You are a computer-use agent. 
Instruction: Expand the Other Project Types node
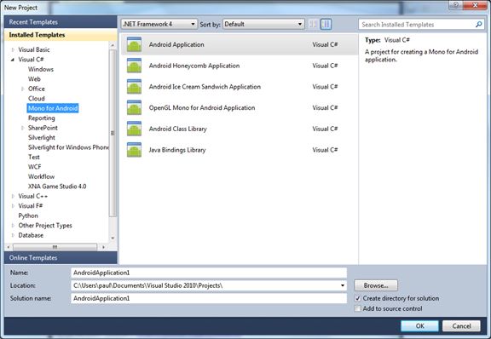point(13,226)
